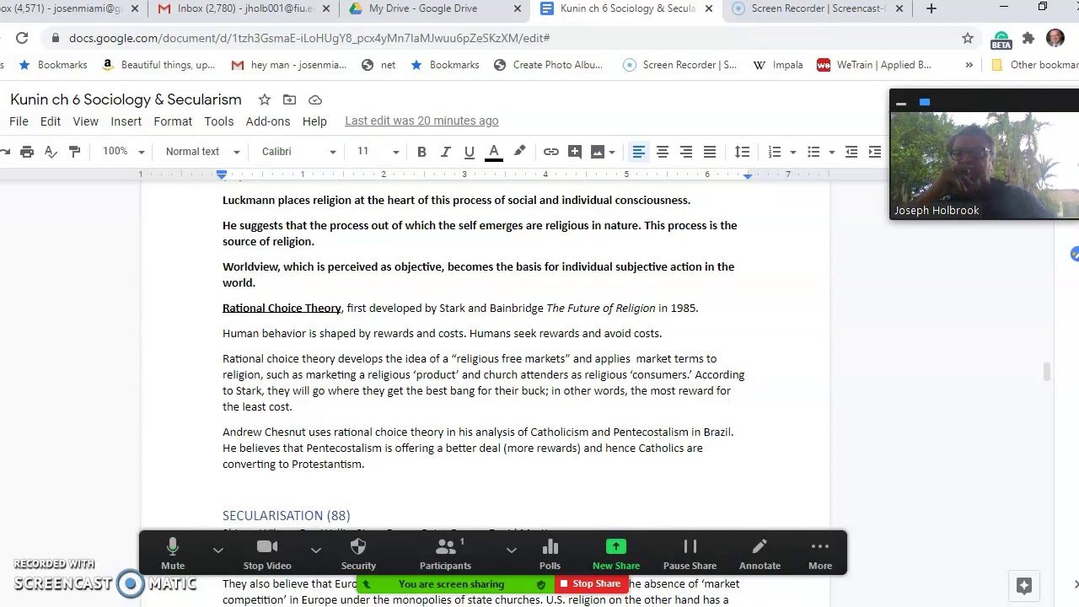1079x607 pixels.
Task: Apply a numbered list
Action: pos(775,152)
